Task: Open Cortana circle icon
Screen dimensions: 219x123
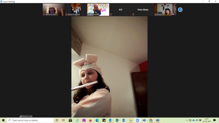Action: tap(57, 120)
